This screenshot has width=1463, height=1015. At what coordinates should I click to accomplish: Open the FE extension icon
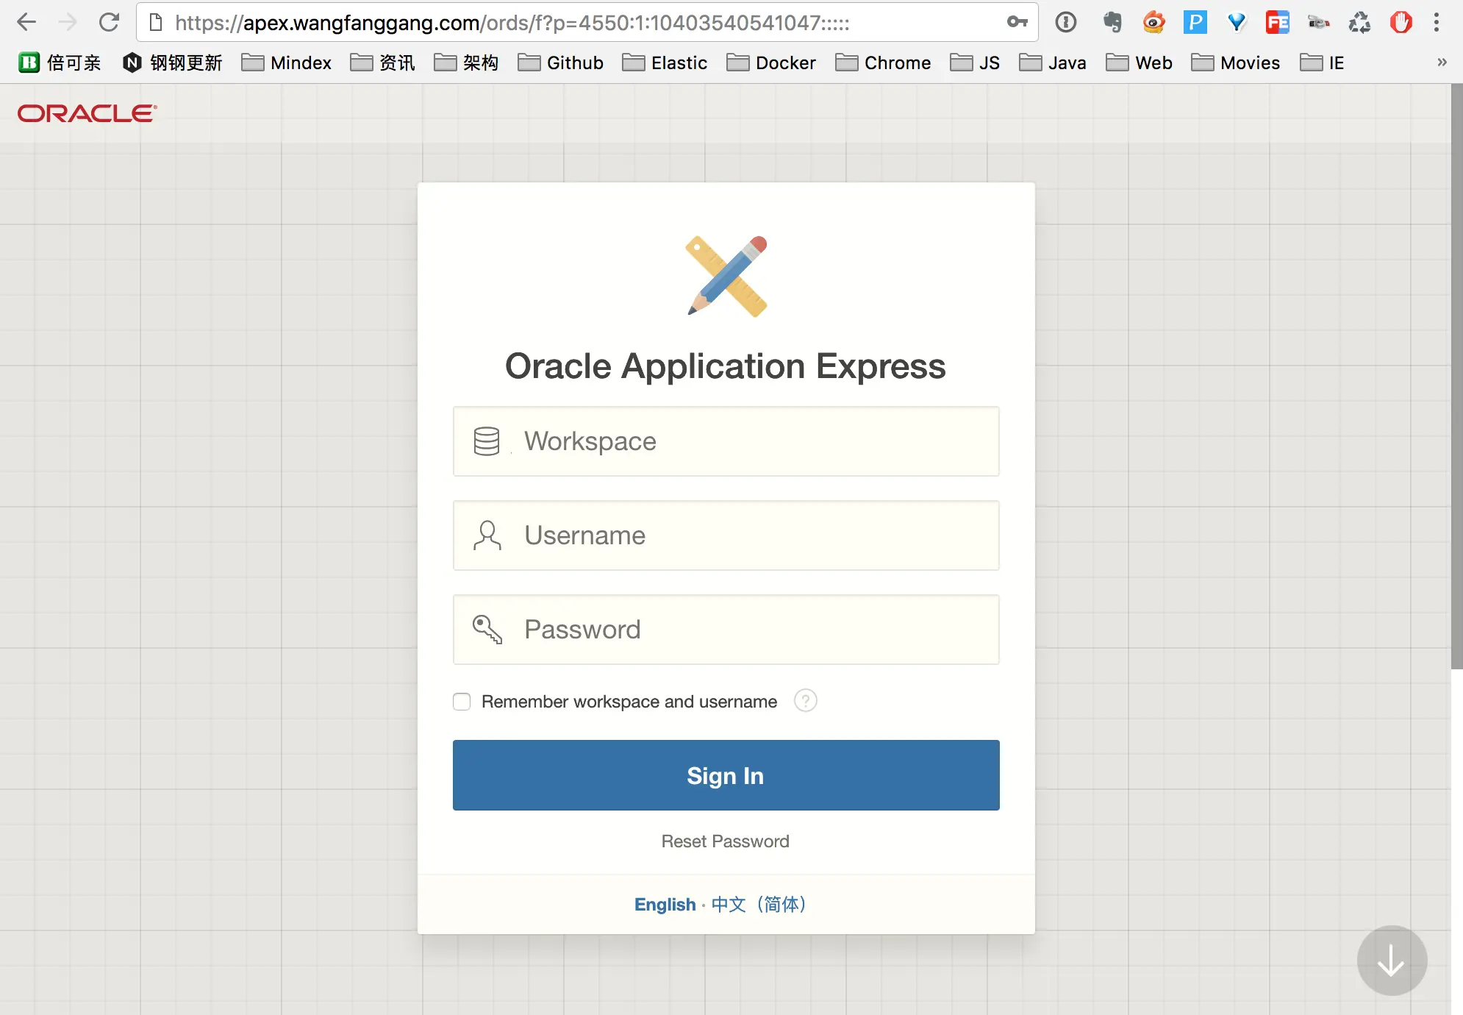coord(1277,22)
